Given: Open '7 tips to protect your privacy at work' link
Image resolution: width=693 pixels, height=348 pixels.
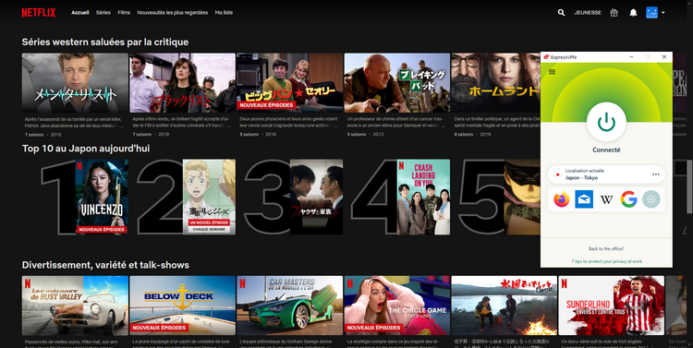Looking at the screenshot, I should click(x=606, y=261).
